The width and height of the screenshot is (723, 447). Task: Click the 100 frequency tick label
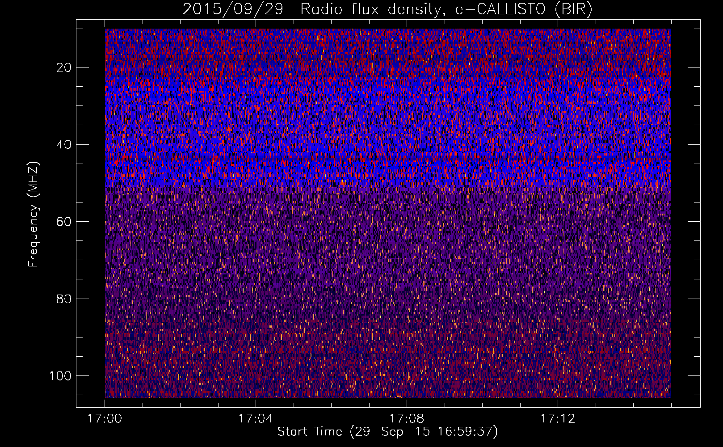point(60,376)
